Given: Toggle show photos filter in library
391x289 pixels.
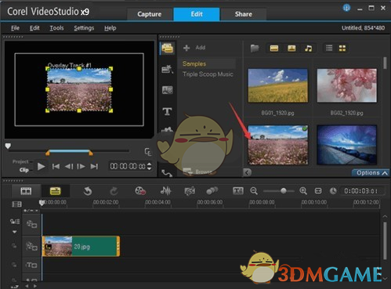Looking at the screenshot, I should (291, 48).
